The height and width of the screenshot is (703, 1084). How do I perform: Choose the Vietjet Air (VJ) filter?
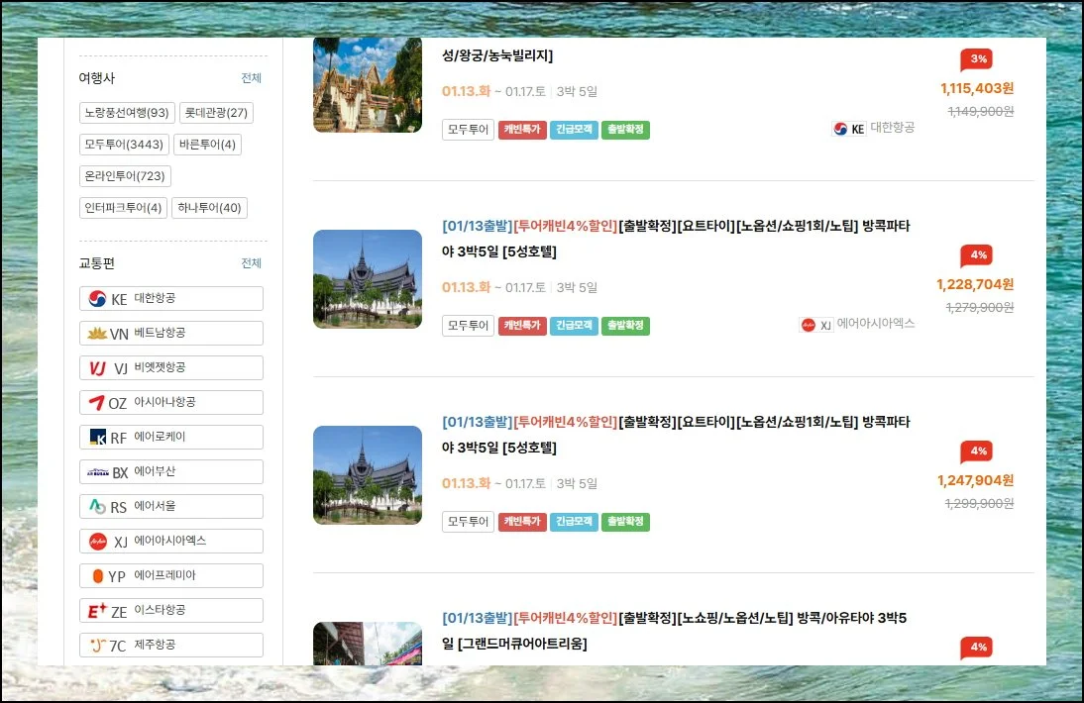(x=170, y=368)
